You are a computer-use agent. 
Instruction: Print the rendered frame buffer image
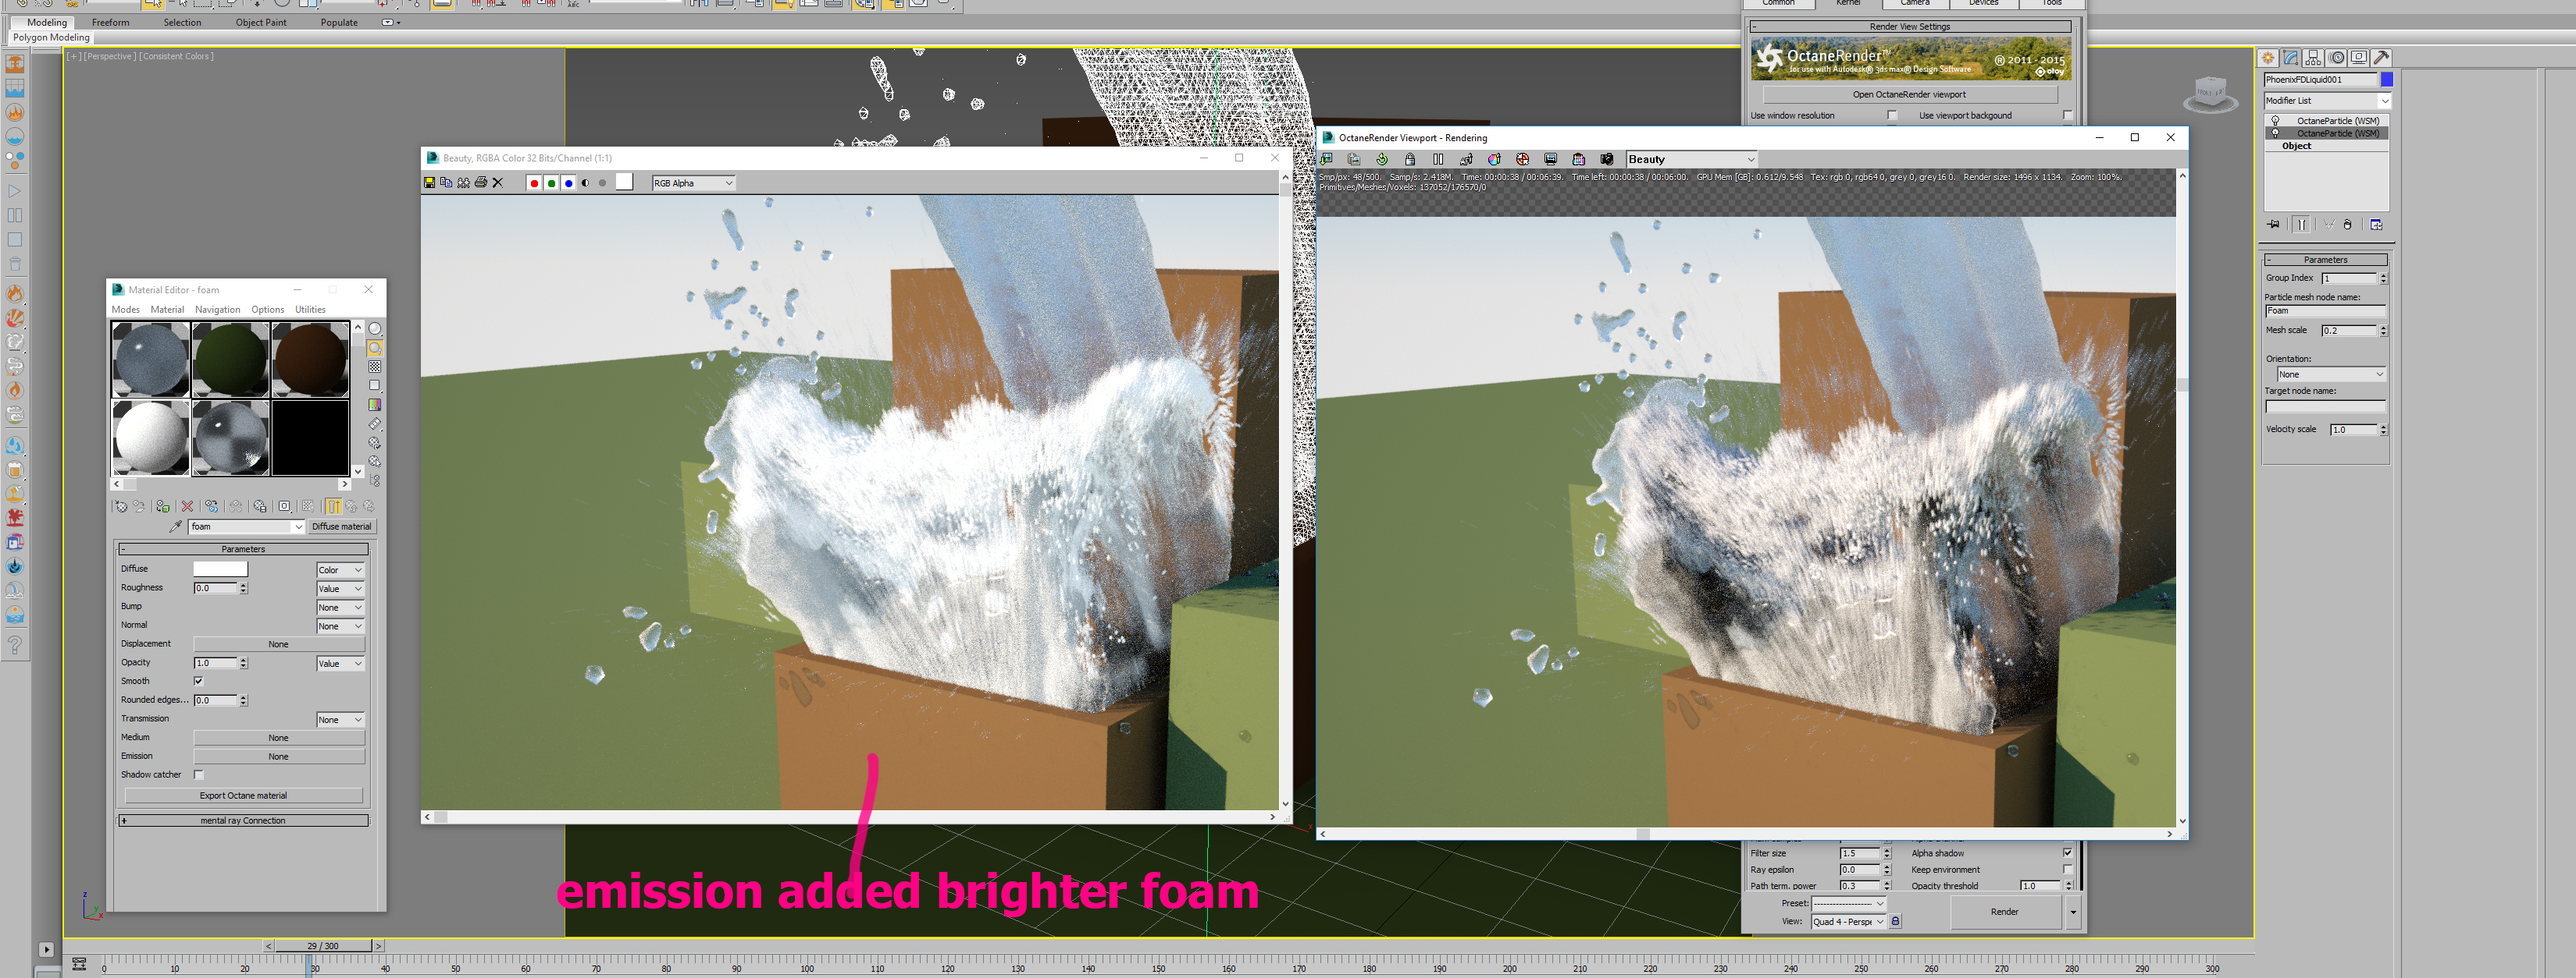(480, 182)
